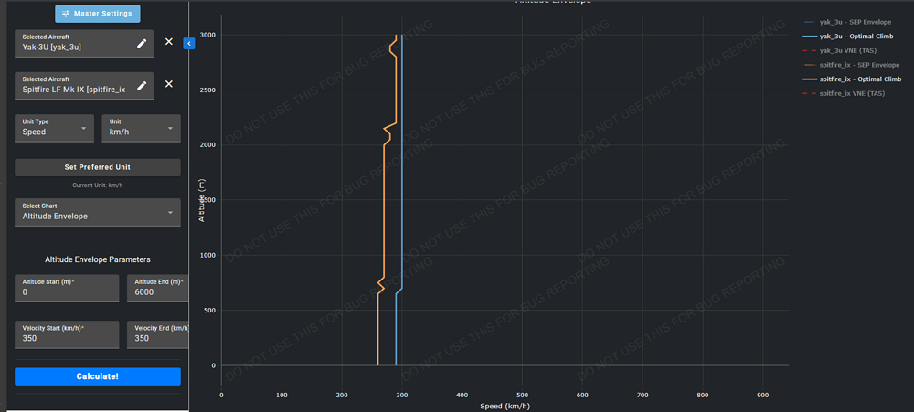The width and height of the screenshot is (914, 412).
Task: Click the pencil edit icon for Spitfire LF Mk IX
Action: pyautogui.click(x=142, y=85)
